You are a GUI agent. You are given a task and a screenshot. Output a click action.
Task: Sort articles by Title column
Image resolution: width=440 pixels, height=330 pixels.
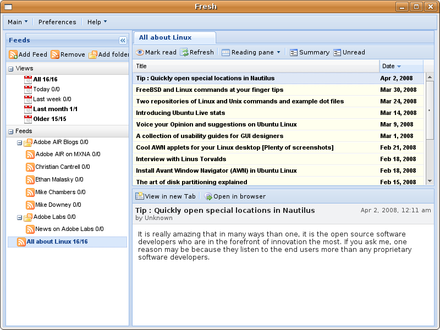pos(256,66)
